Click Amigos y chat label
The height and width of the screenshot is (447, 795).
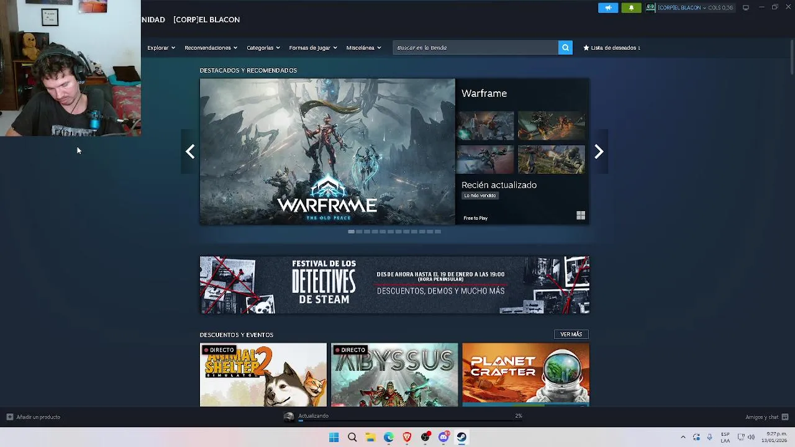[x=762, y=417]
